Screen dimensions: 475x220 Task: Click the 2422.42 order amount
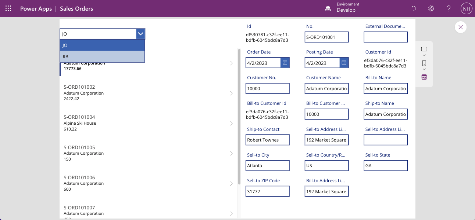71,99
